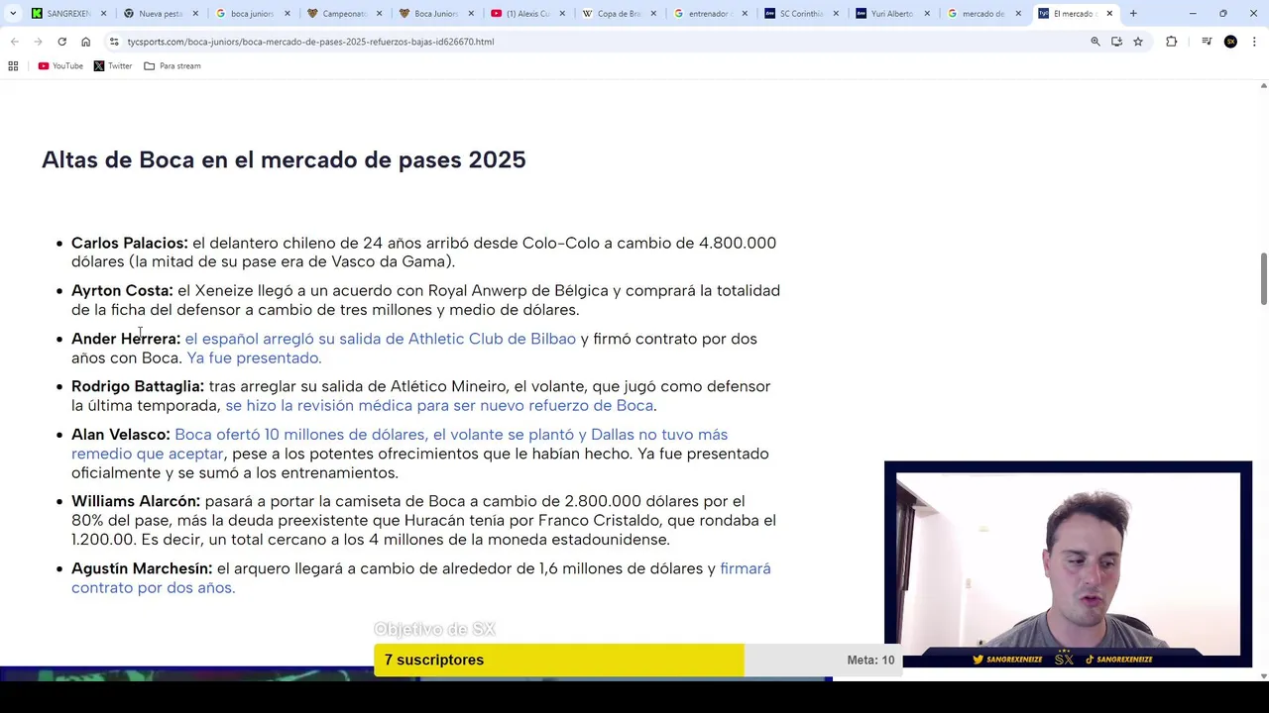
Task: Click the zoom magnifier icon in address bar
Action: [x=1096, y=42]
